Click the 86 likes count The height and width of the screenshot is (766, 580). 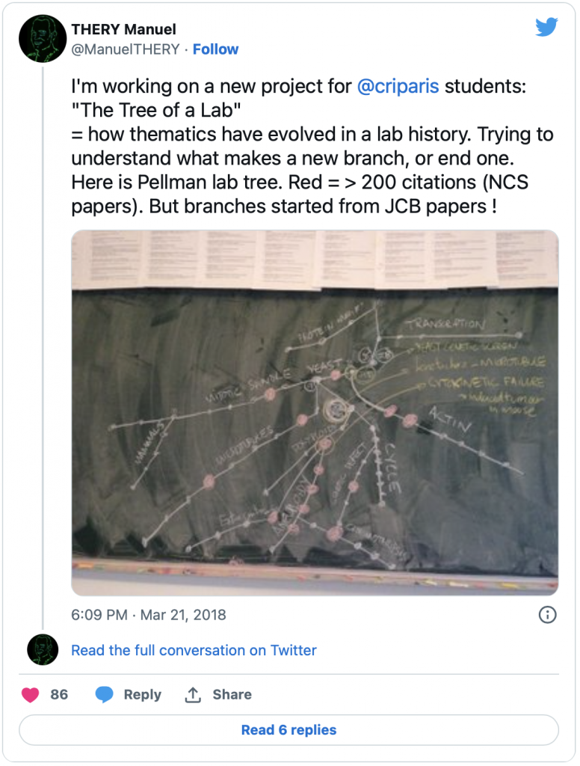[x=59, y=695]
